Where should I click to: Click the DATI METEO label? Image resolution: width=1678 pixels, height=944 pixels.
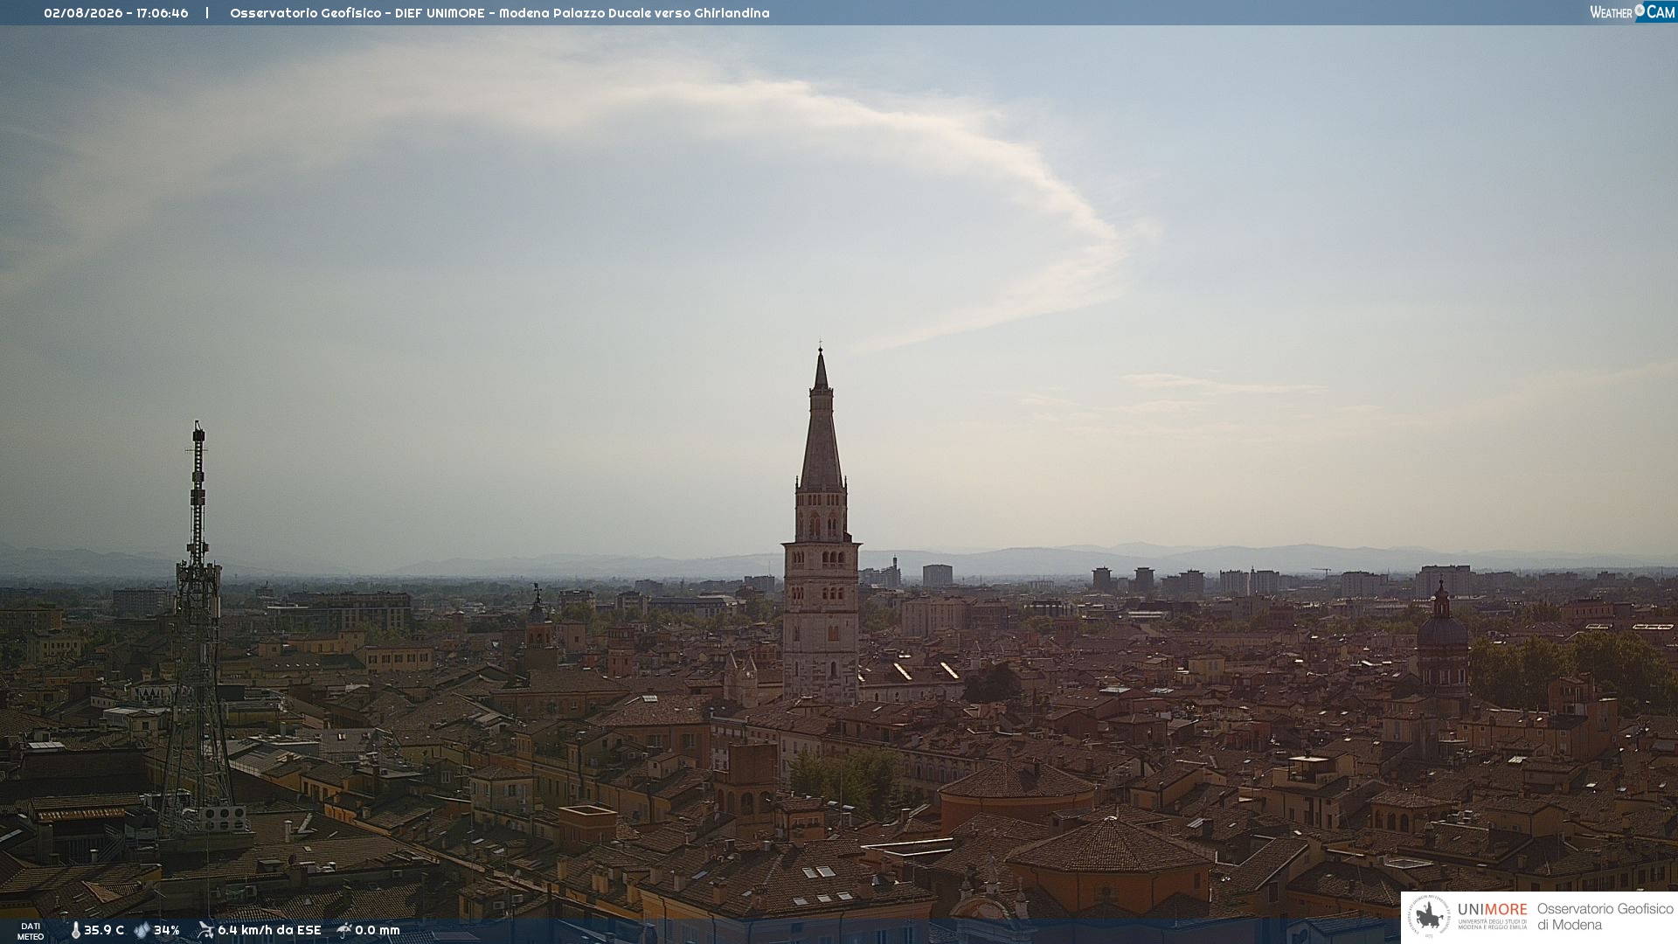[31, 931]
